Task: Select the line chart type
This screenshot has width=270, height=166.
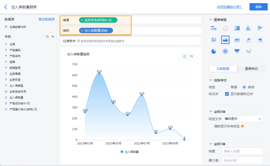Action: pos(213,40)
